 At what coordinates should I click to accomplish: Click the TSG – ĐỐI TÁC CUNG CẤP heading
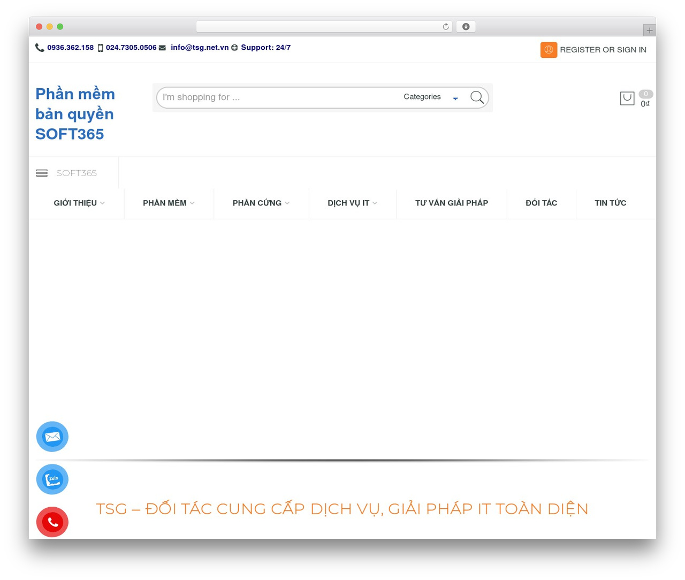point(342,509)
